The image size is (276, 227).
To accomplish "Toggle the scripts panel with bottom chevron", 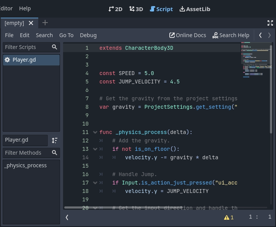I will click(67, 217).
